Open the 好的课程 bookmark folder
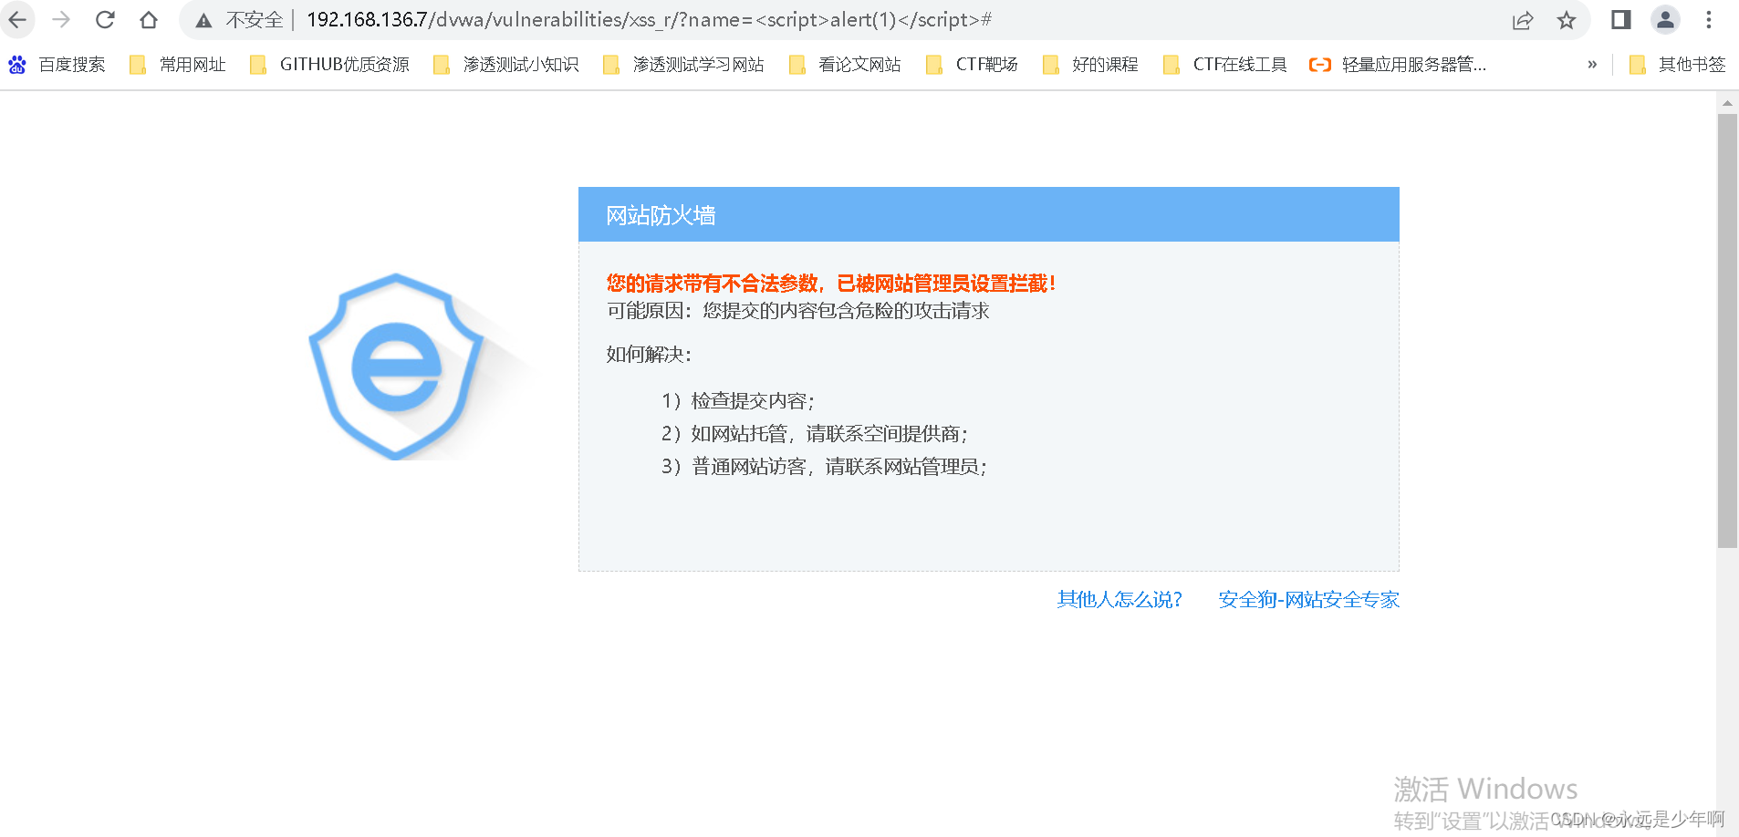 click(1090, 65)
